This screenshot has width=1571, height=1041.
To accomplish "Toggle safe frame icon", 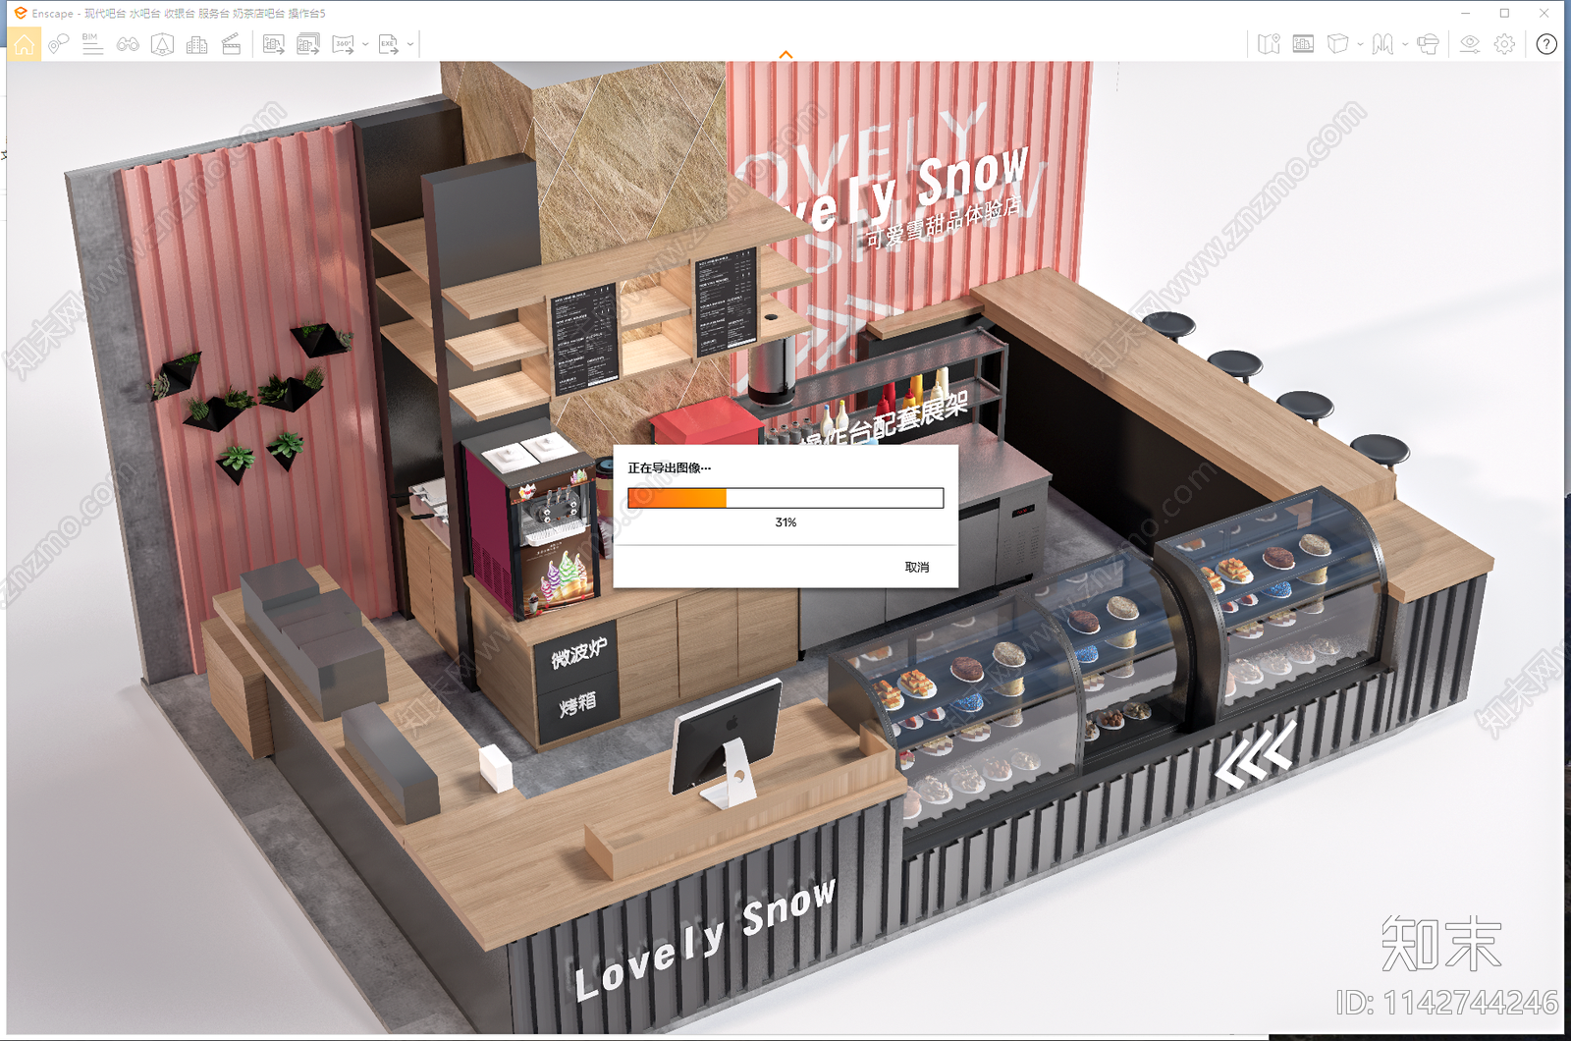I will [x=162, y=44].
